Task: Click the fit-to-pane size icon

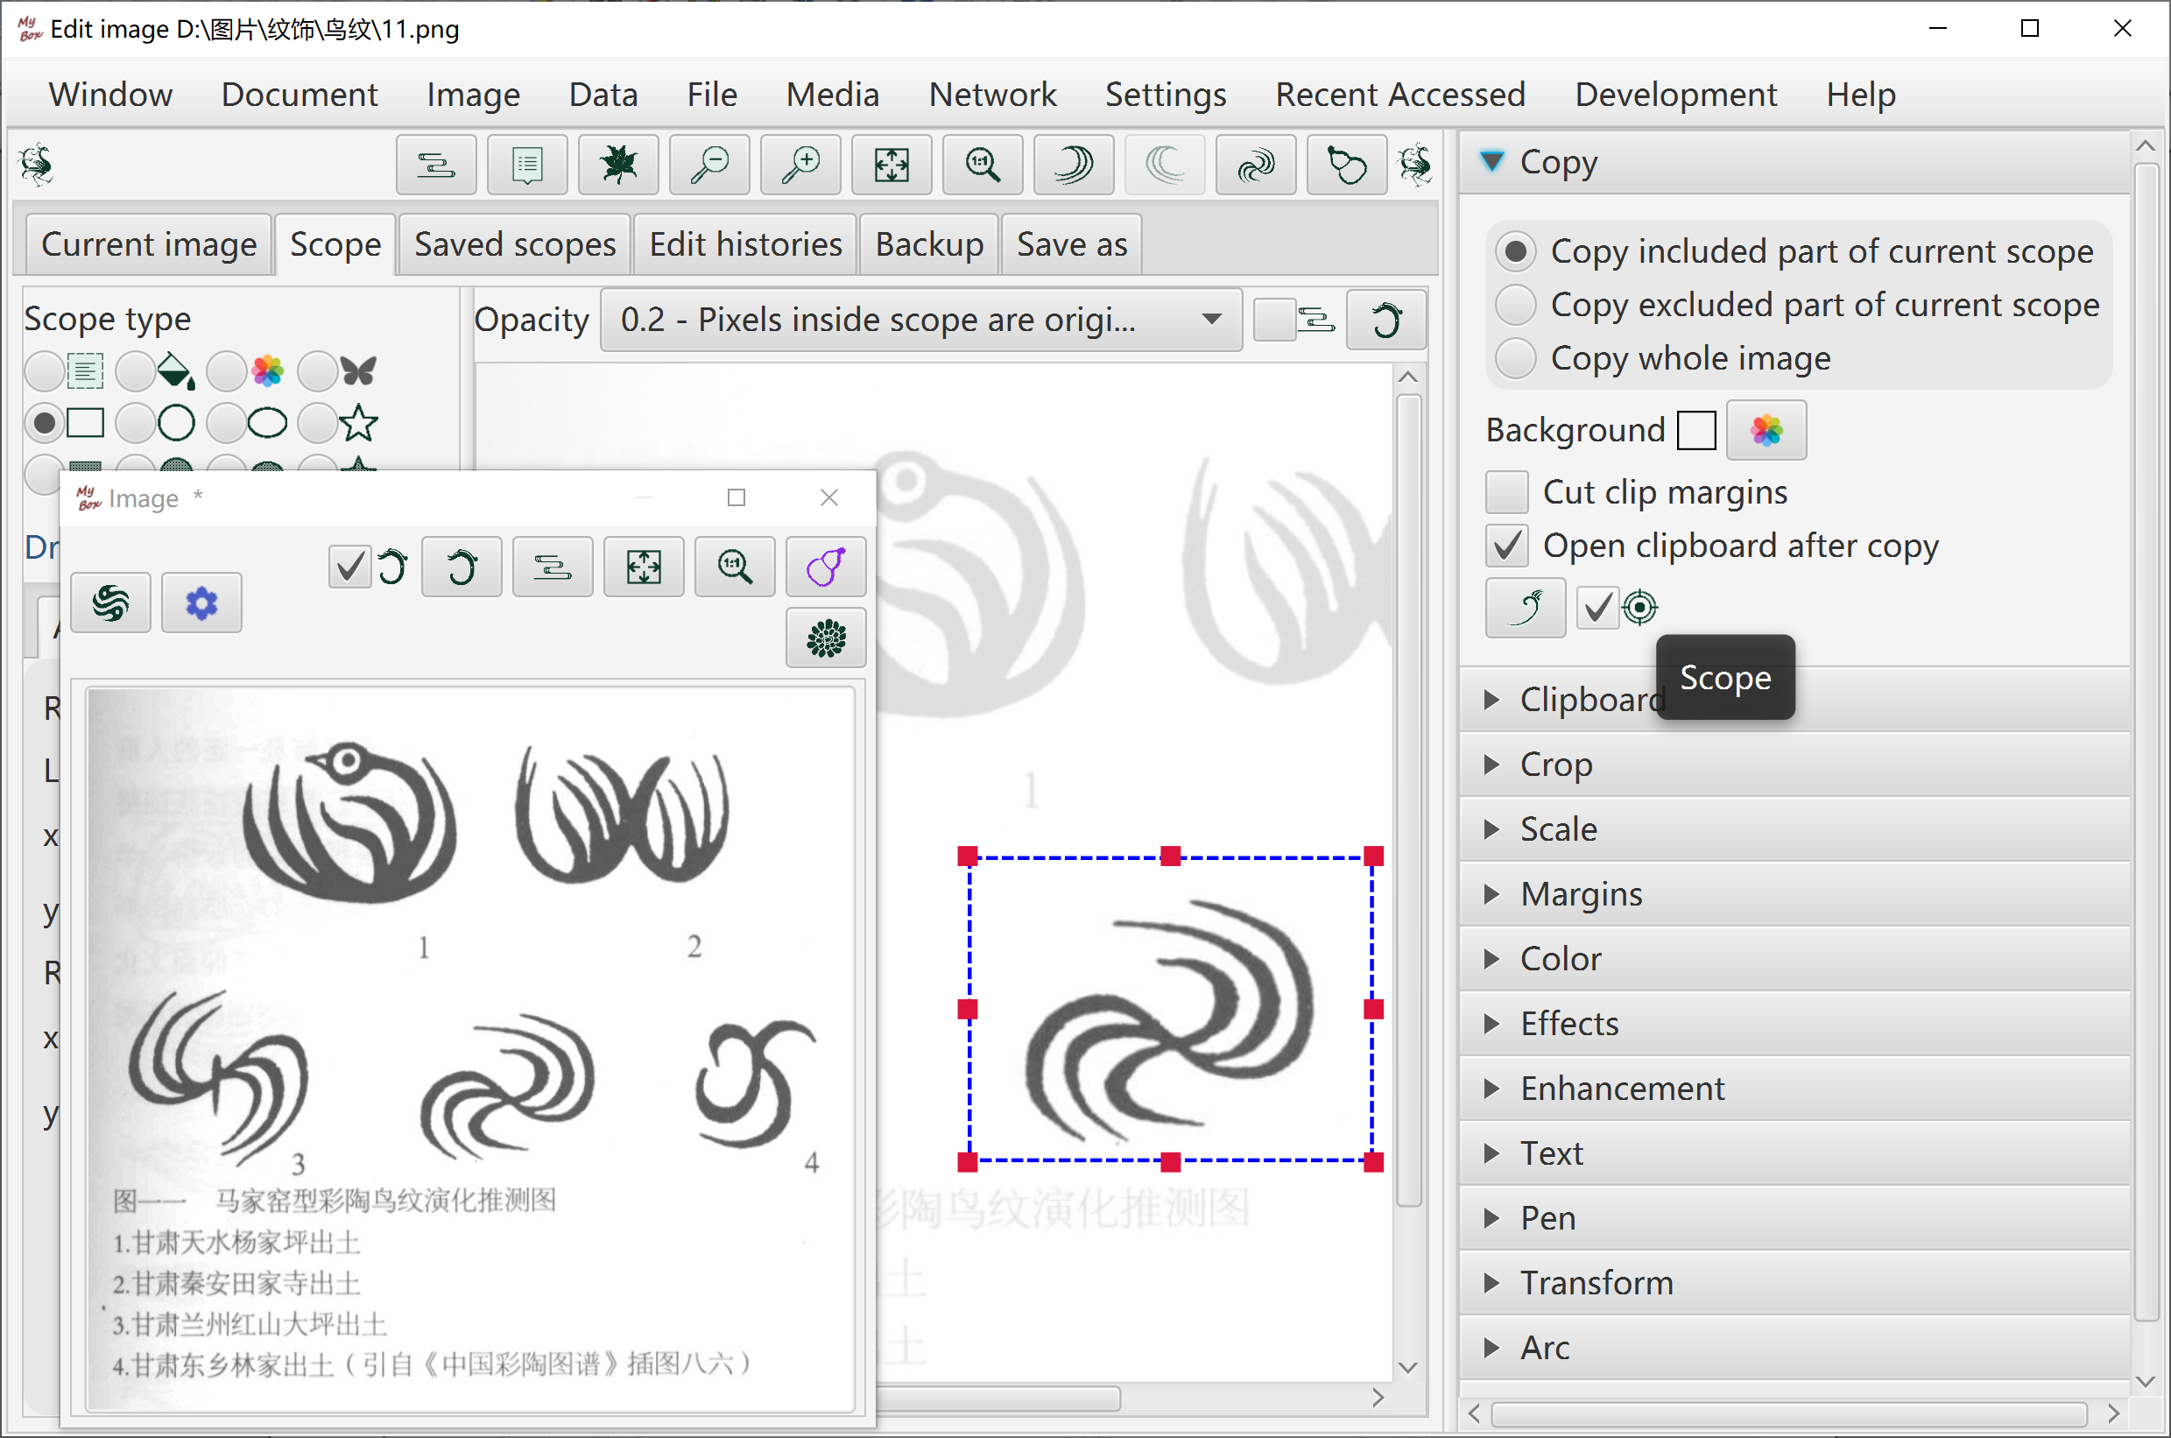Action: tap(892, 165)
